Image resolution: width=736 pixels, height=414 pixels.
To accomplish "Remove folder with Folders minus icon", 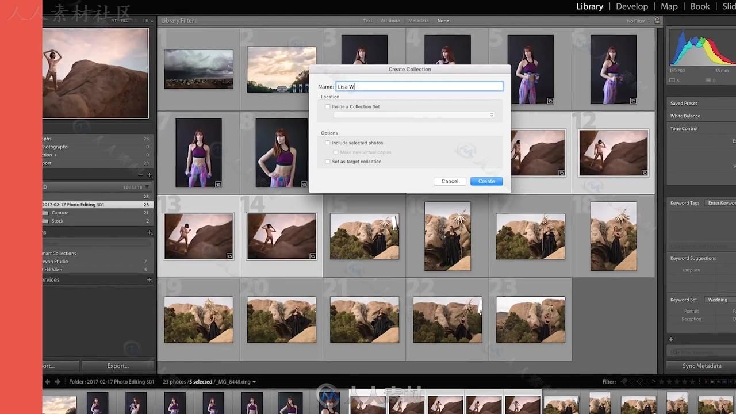I will coord(140,175).
